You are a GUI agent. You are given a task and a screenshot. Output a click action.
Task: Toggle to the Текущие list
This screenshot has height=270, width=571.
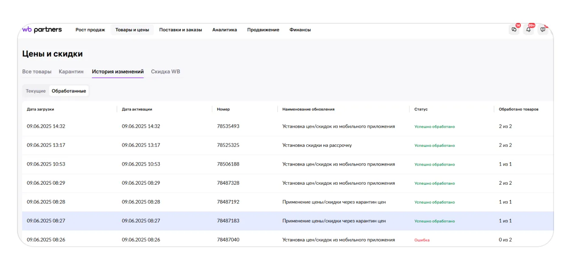pyautogui.click(x=36, y=91)
